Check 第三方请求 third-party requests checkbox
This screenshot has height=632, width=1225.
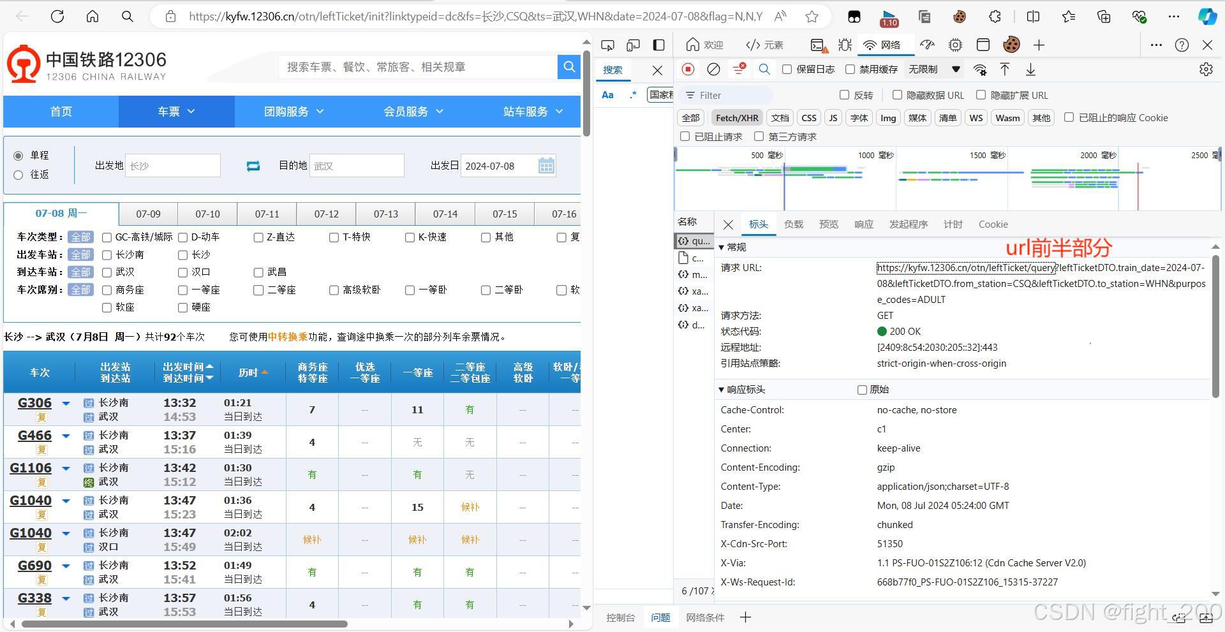click(759, 136)
